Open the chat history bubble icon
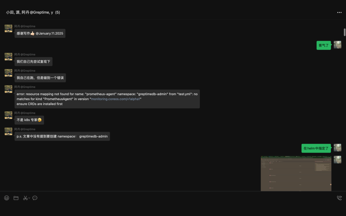 click(35, 198)
